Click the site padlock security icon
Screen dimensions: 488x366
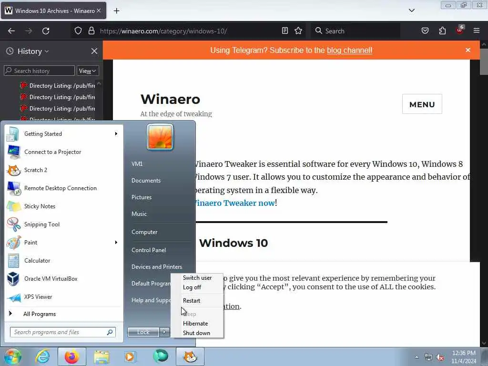pos(91,31)
